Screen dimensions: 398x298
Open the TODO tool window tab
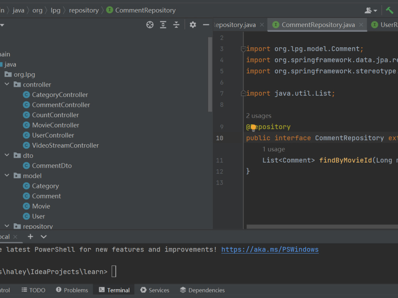coord(33,290)
